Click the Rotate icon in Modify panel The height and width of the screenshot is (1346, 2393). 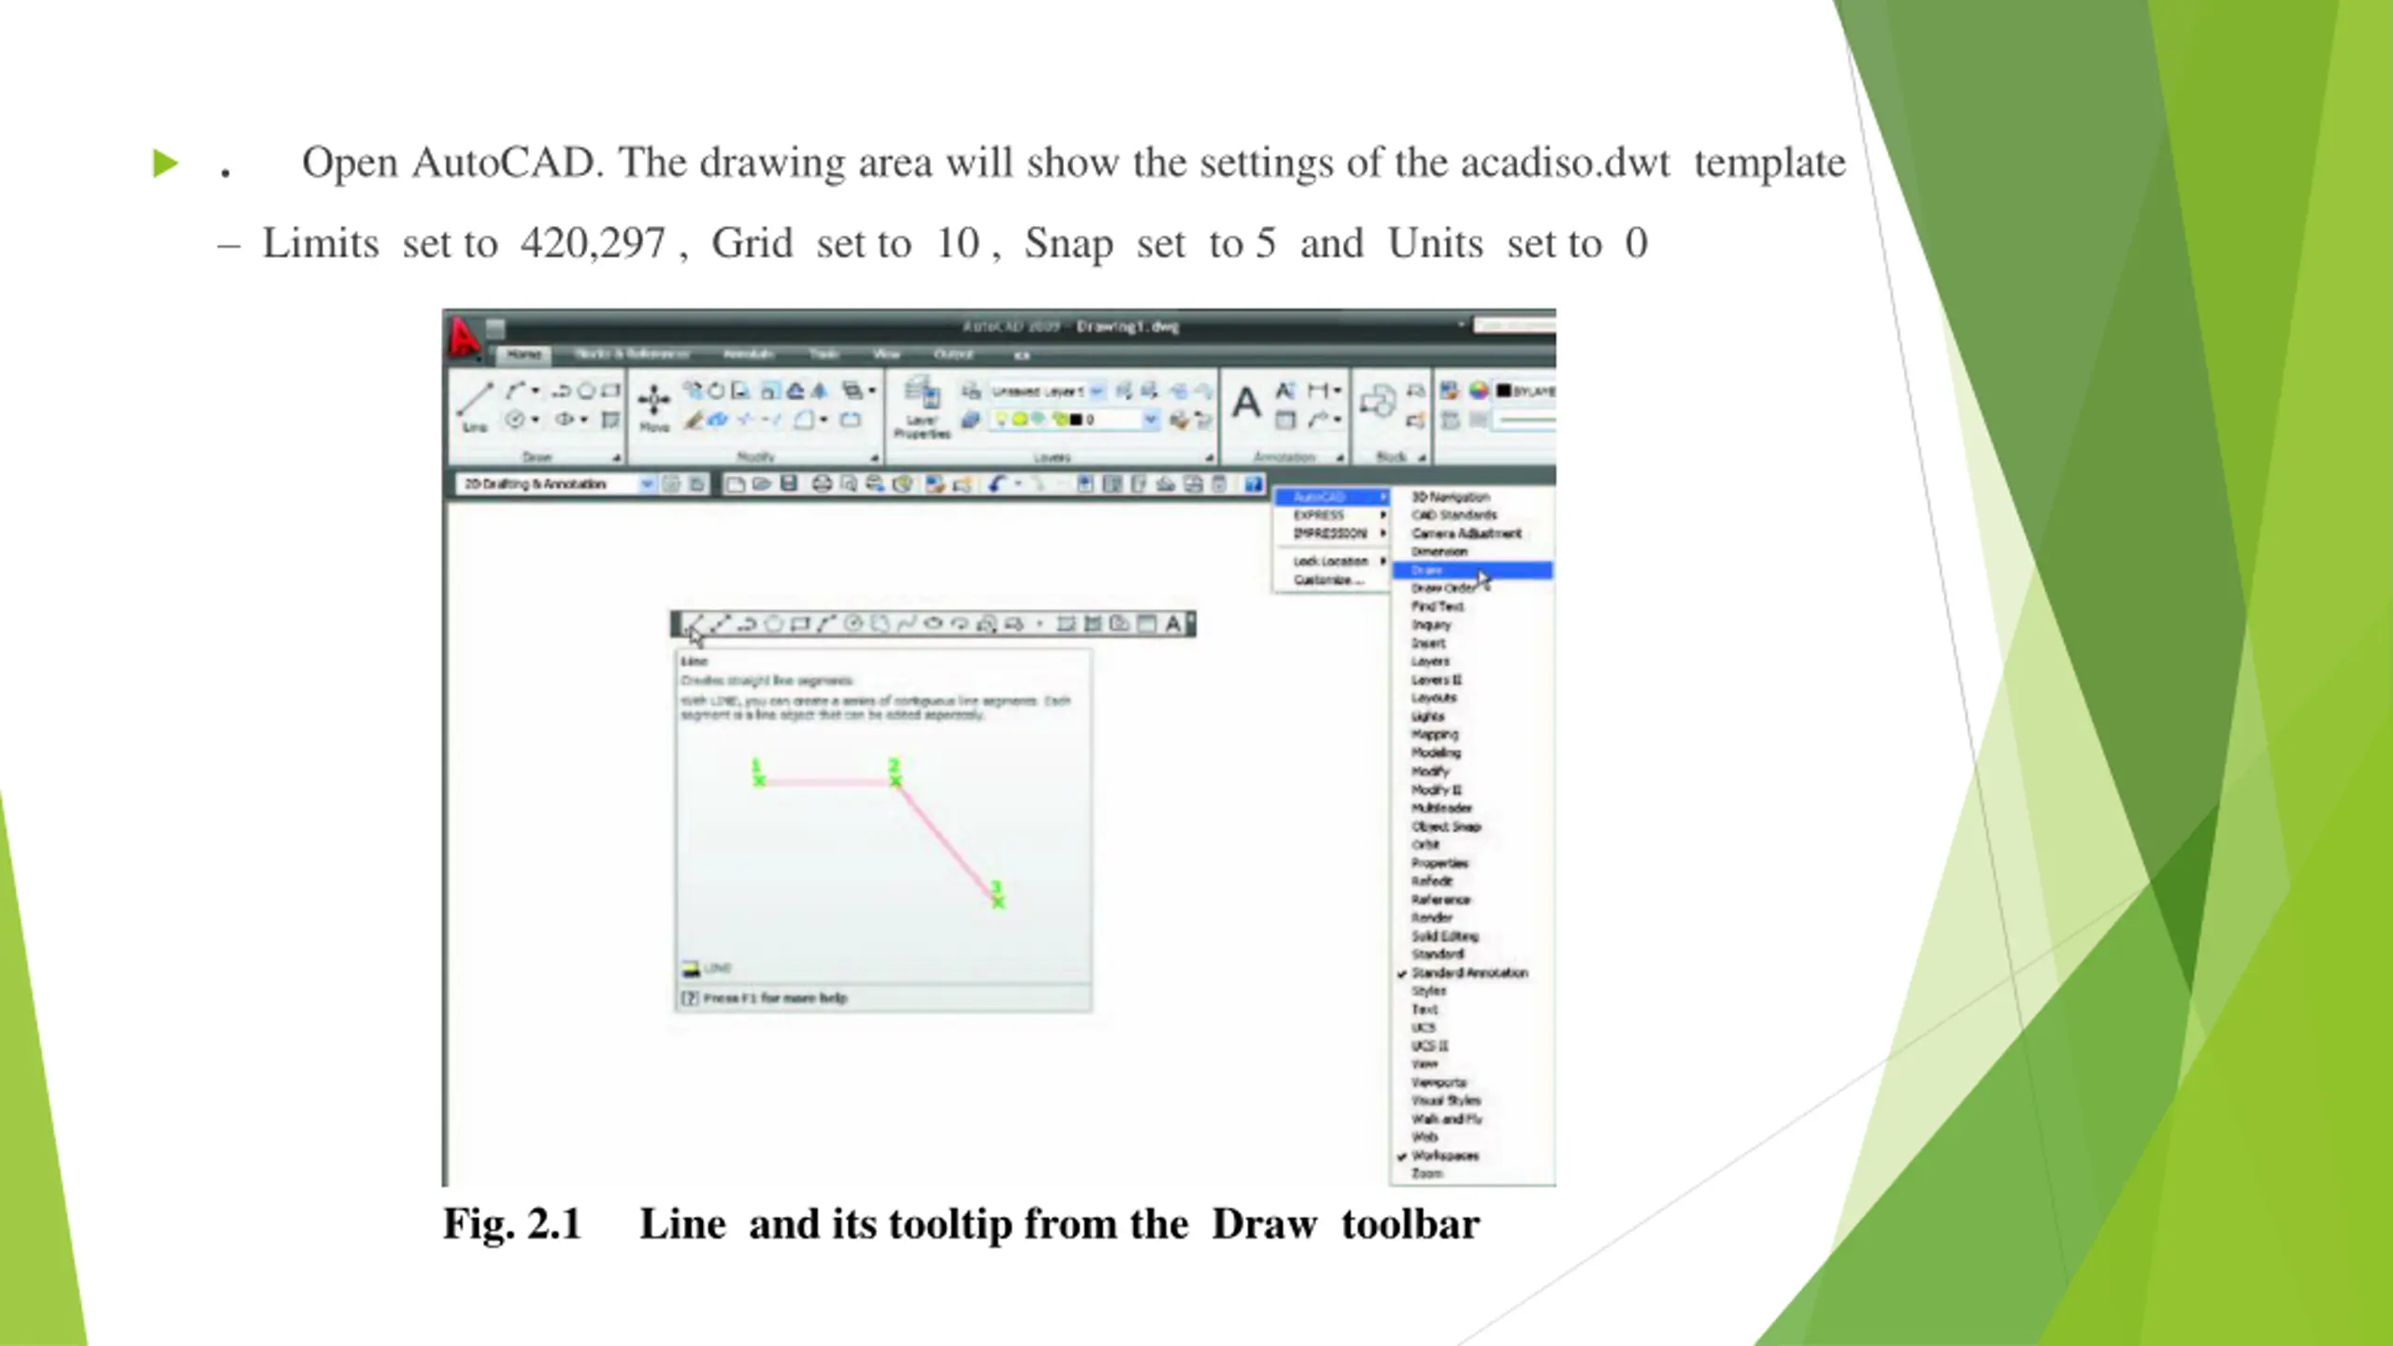(x=715, y=391)
